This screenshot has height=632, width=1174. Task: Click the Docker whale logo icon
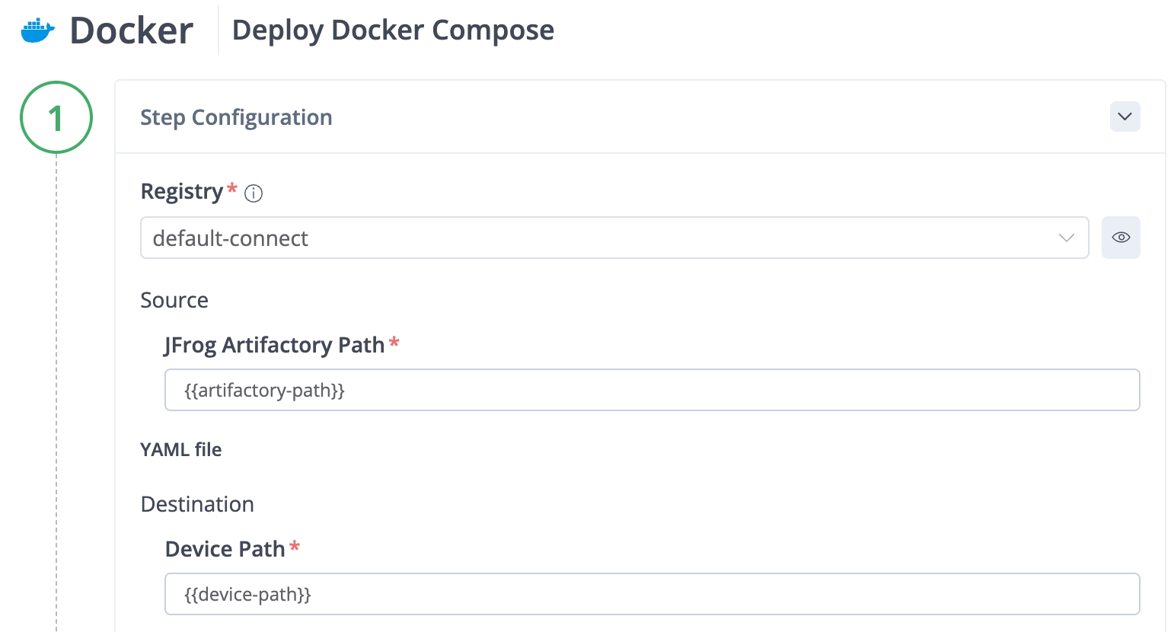pyautogui.click(x=37, y=30)
